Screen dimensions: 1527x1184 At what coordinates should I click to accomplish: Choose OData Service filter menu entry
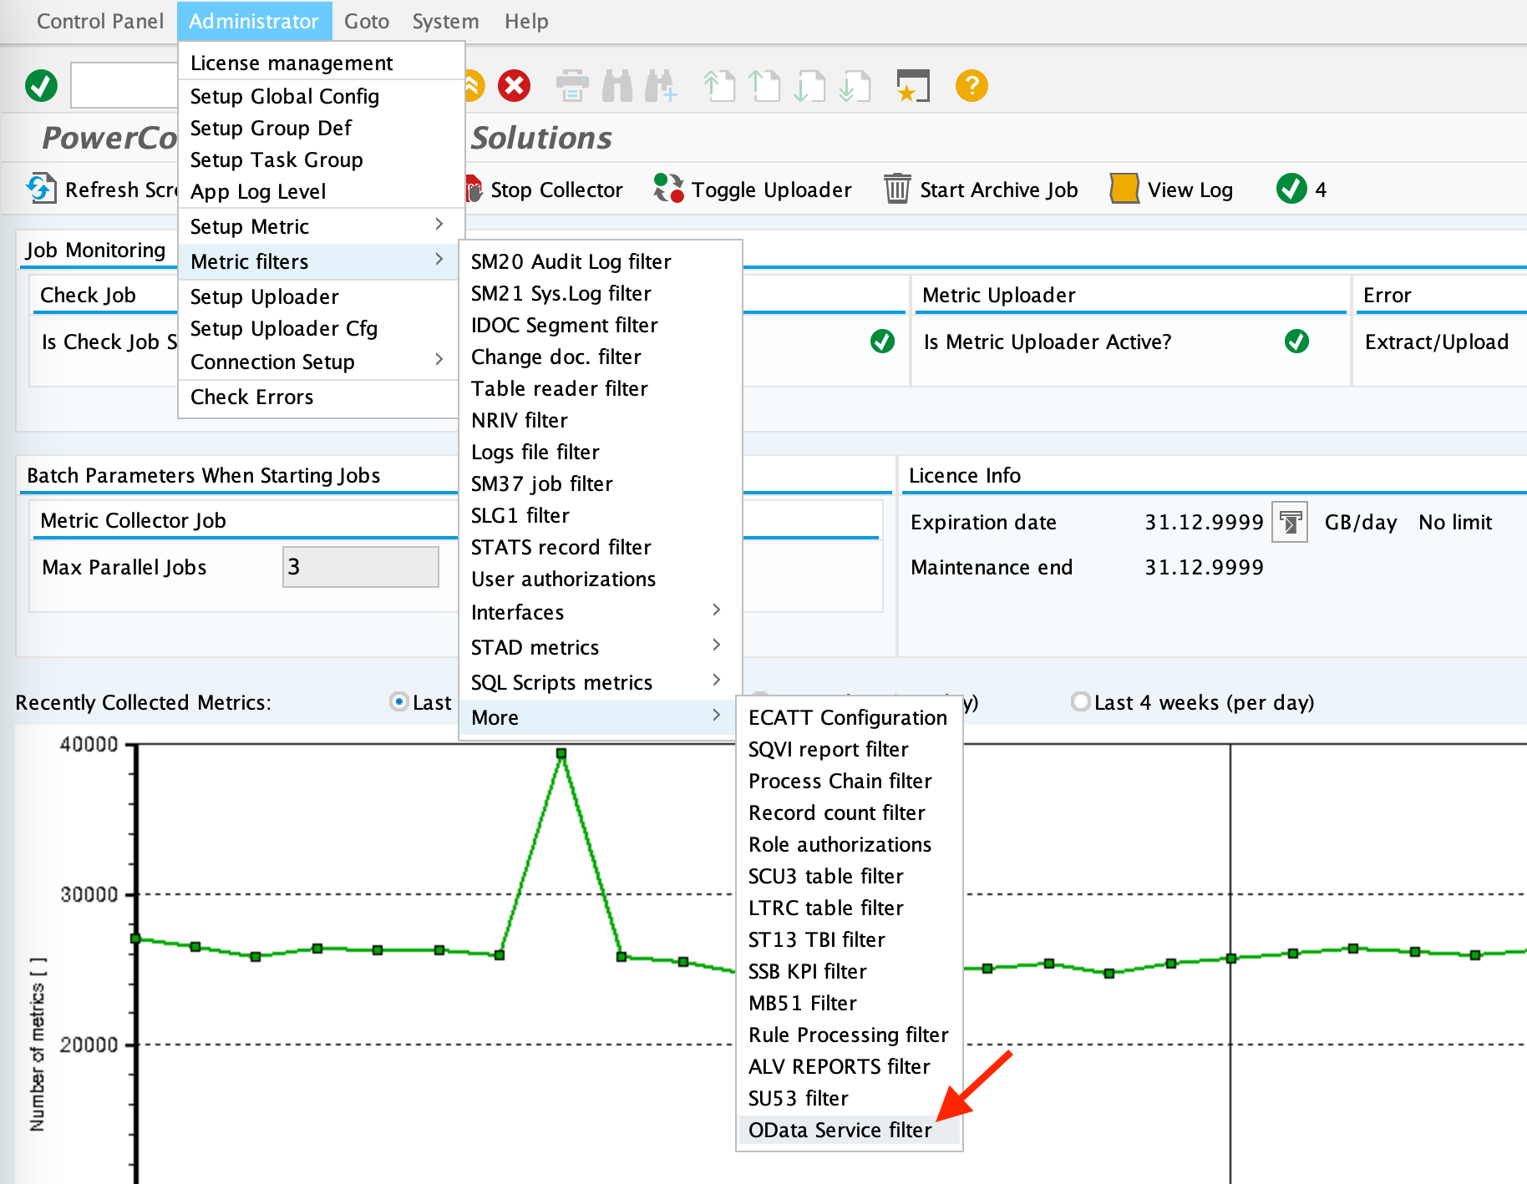pyautogui.click(x=840, y=1130)
